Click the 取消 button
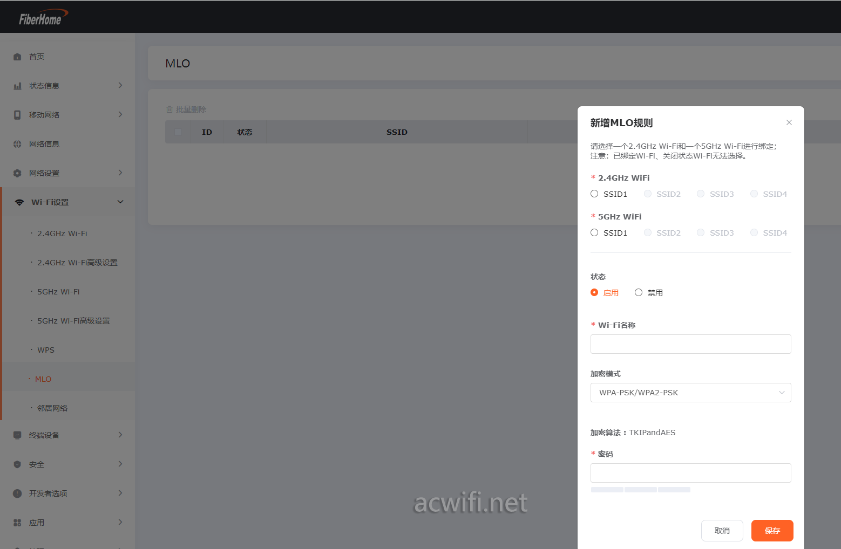841x549 pixels. coord(722,531)
